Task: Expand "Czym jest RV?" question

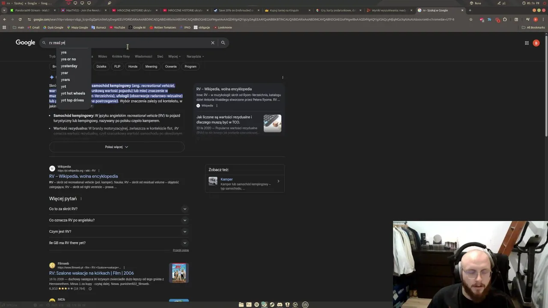Action: [x=119, y=231]
